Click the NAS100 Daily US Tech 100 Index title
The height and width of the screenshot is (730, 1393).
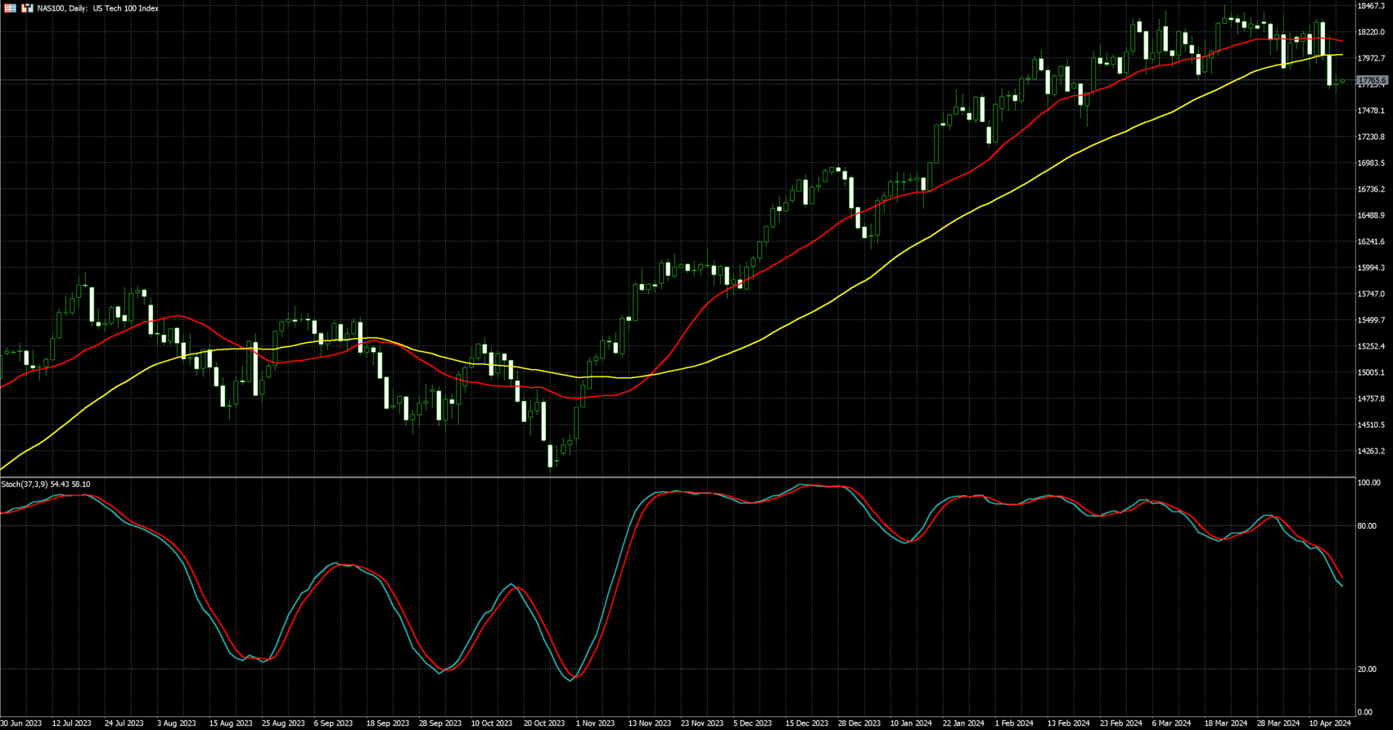tap(98, 8)
